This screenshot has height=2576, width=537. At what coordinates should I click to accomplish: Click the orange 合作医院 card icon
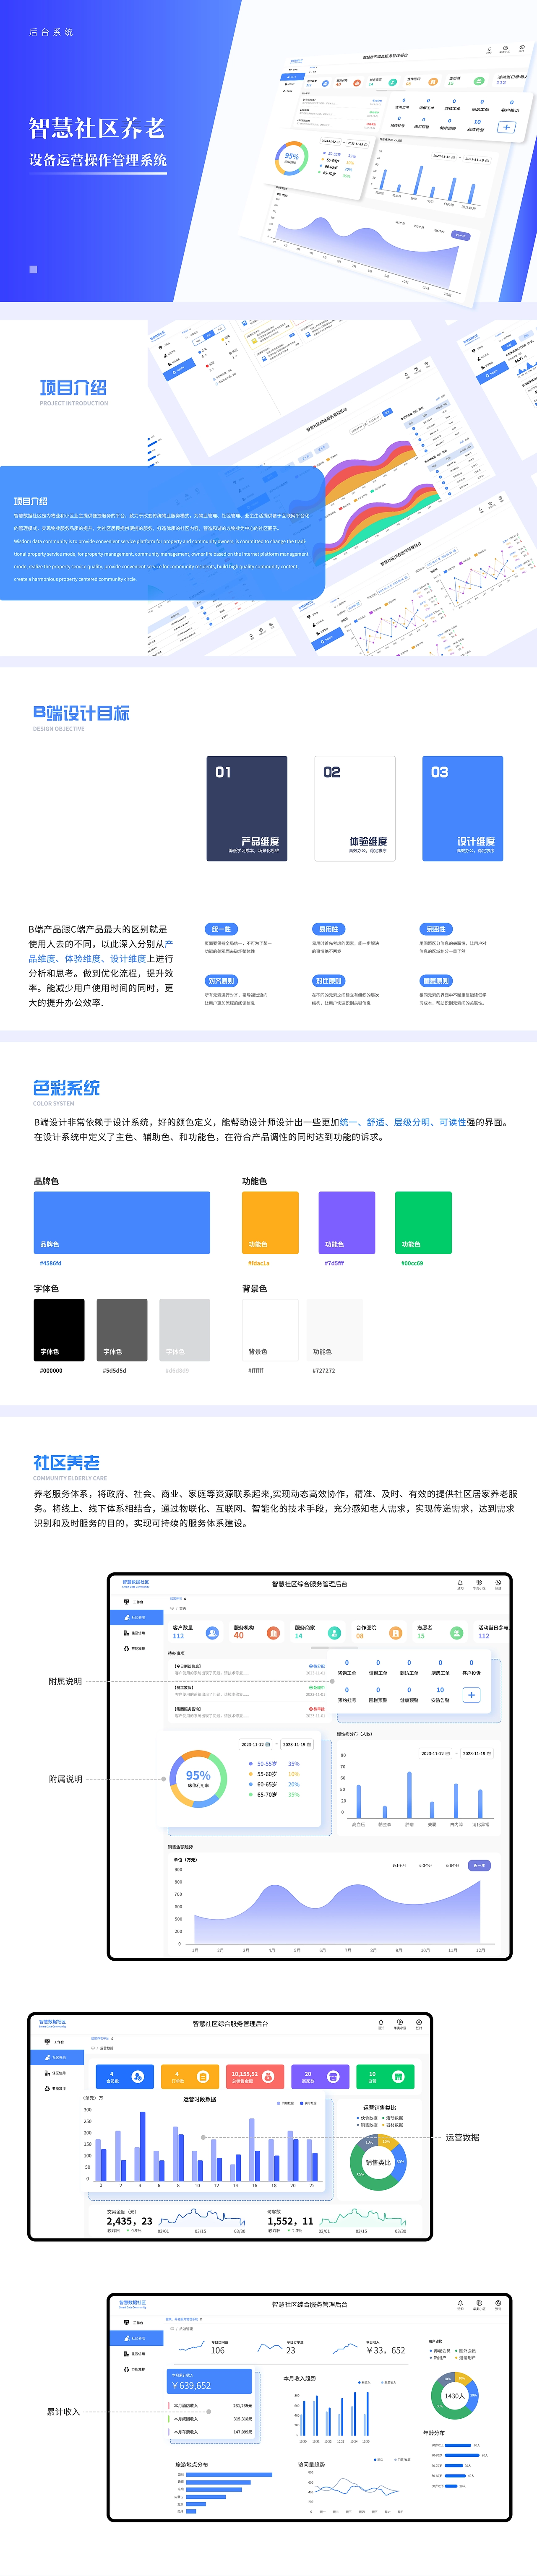point(395,1633)
